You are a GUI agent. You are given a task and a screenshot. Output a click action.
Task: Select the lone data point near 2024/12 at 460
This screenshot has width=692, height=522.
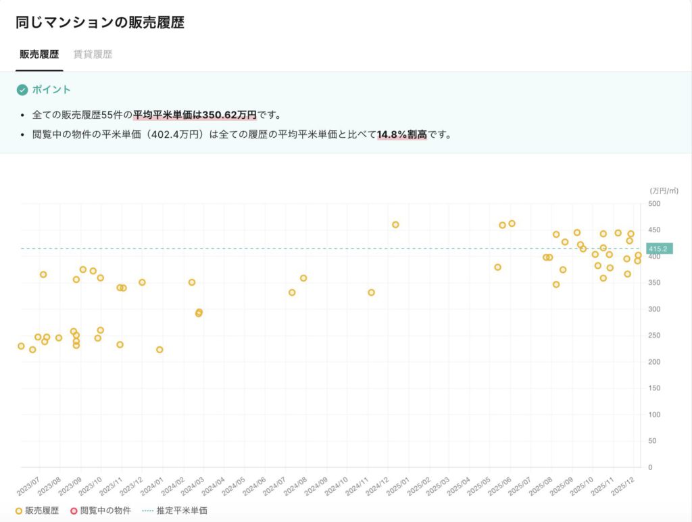395,225
